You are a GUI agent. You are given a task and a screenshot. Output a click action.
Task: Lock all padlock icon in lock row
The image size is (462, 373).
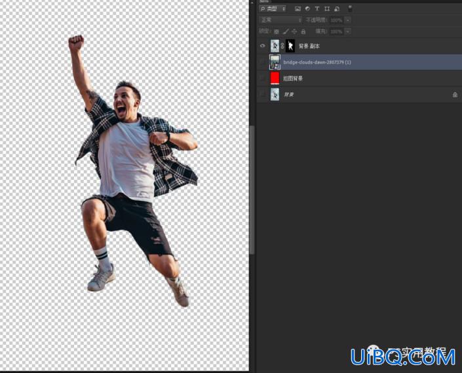point(303,31)
